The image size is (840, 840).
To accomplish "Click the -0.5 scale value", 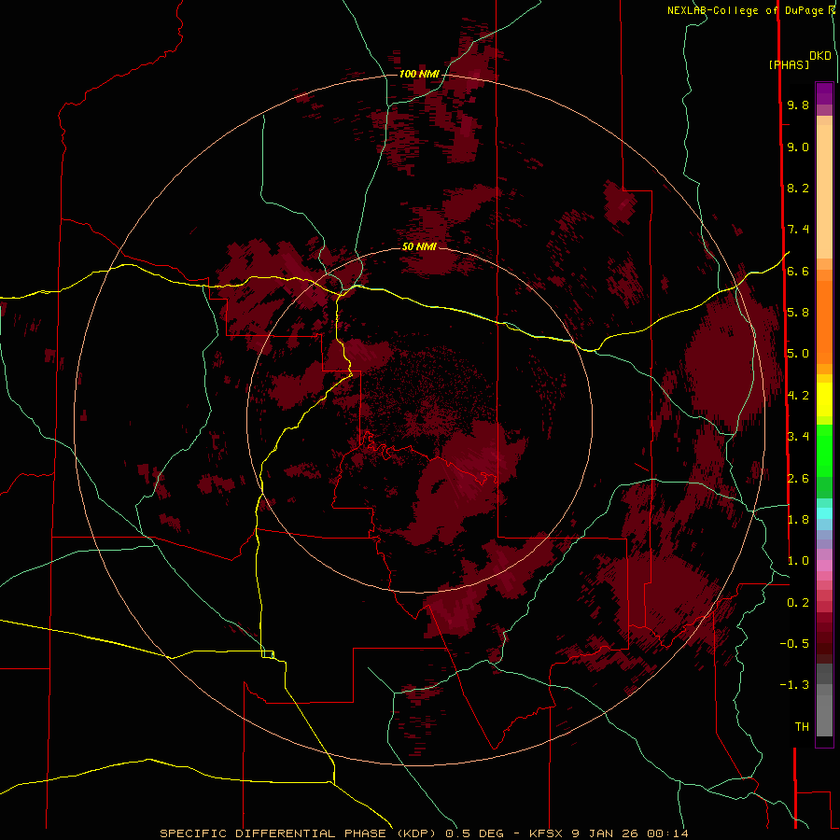I will (794, 644).
